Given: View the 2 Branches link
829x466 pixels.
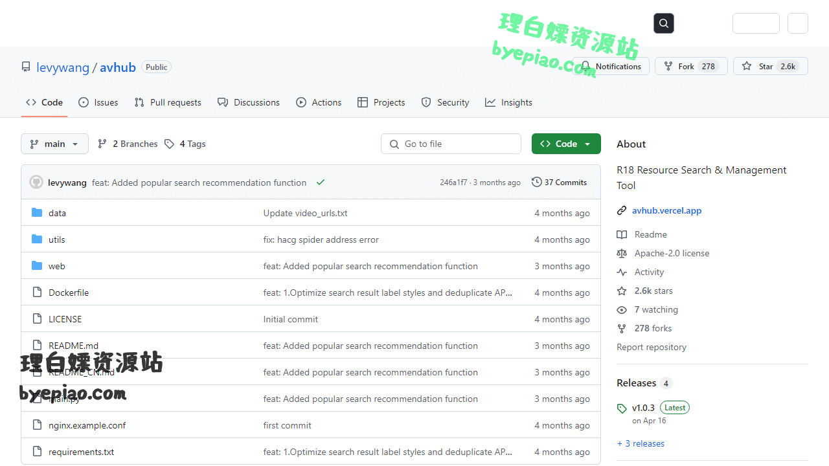Looking at the screenshot, I should tap(128, 144).
